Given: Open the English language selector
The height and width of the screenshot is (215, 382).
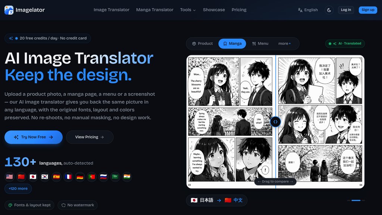Looking at the screenshot, I should point(308,10).
